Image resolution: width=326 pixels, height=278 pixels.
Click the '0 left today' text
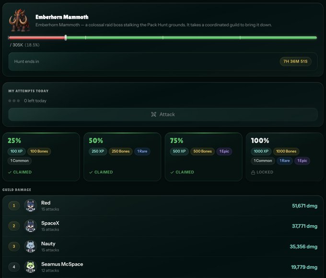tap(35, 101)
